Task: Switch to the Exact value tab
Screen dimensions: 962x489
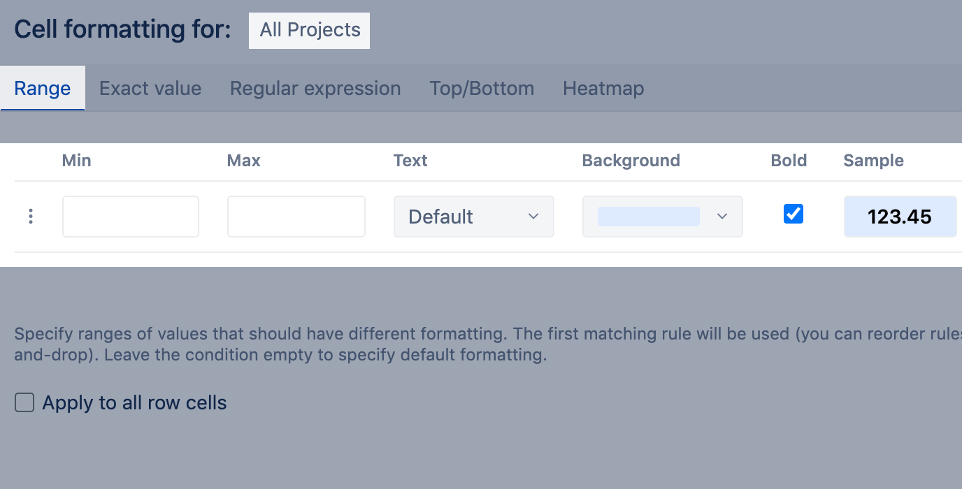Action: pos(150,89)
